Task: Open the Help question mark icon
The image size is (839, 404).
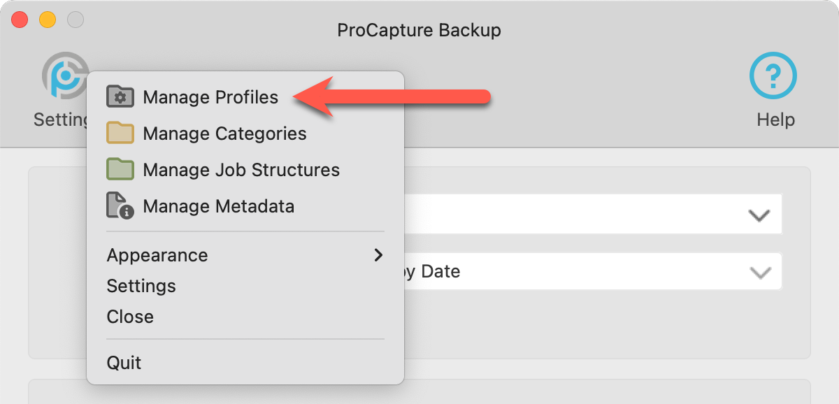Action: point(774,75)
